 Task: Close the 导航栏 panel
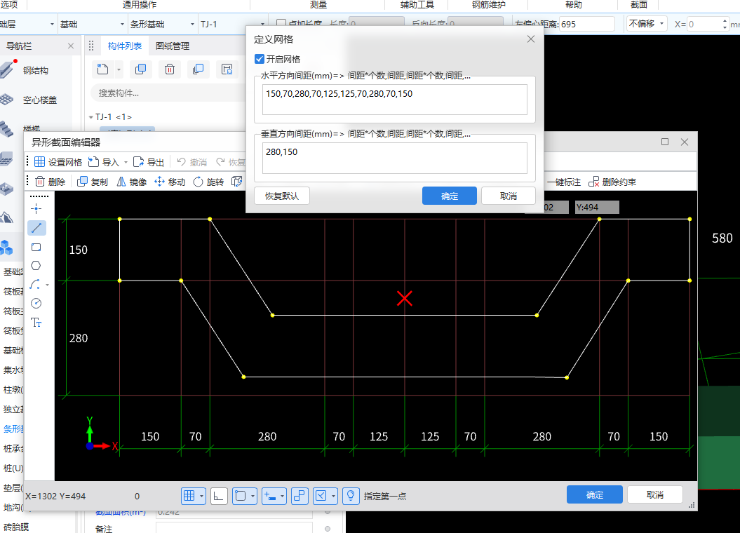coord(71,46)
